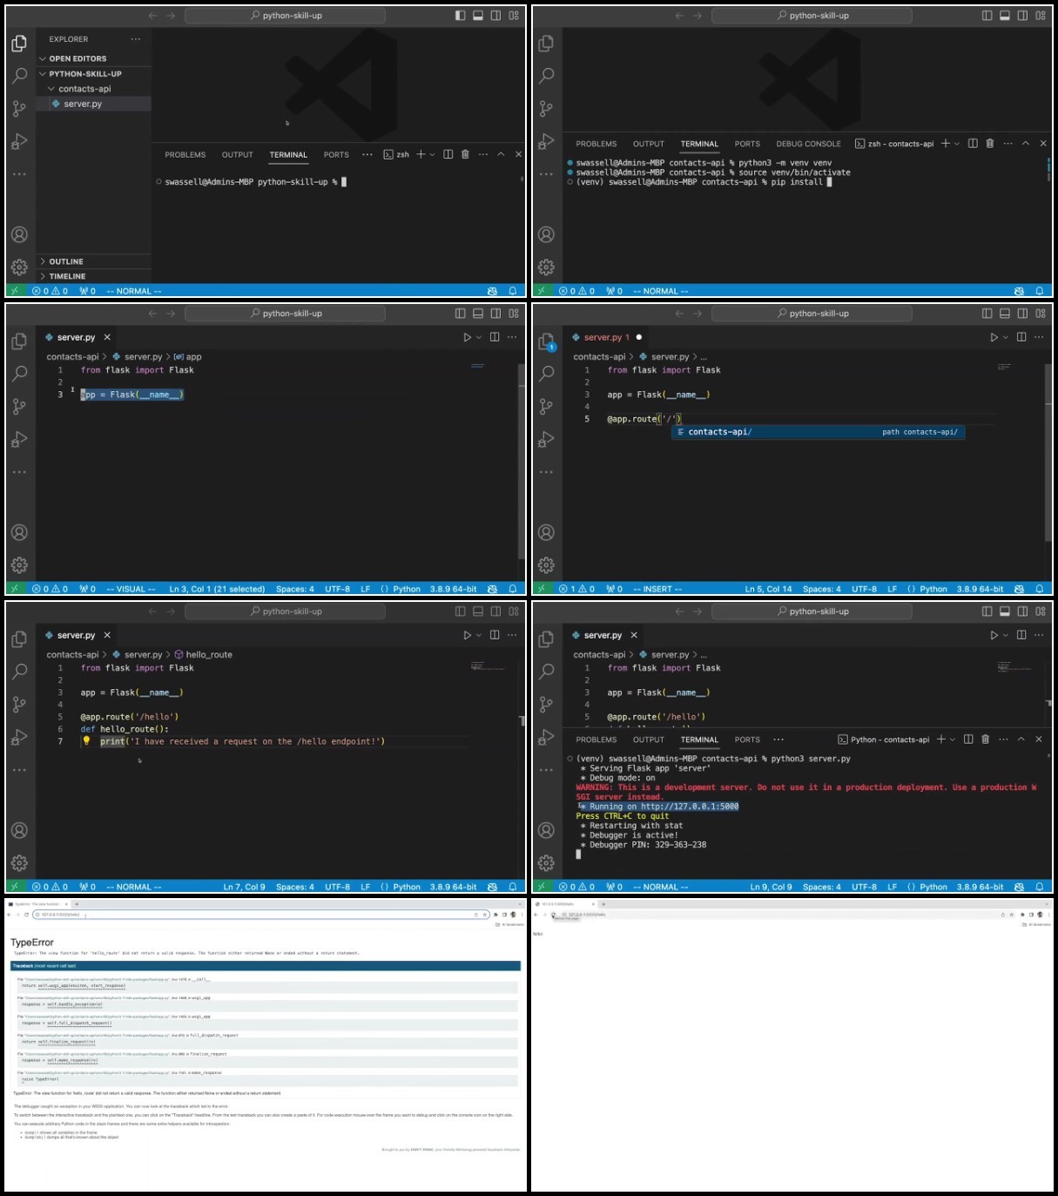Select contacts-api/ autocomplete suggestion
1058x1196 pixels.
[818, 432]
